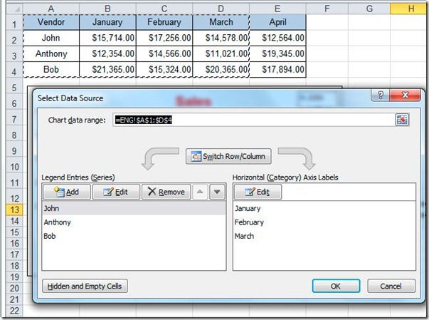Select row 4 header

point(14,70)
